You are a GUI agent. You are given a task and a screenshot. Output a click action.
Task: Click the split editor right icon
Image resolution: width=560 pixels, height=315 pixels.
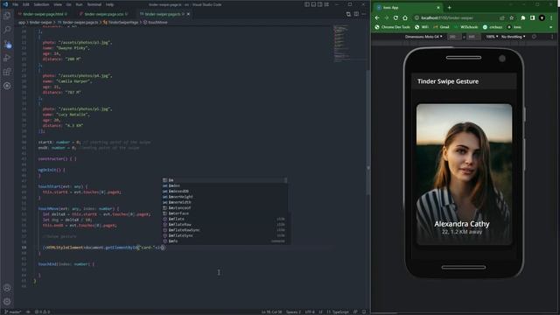356,14
